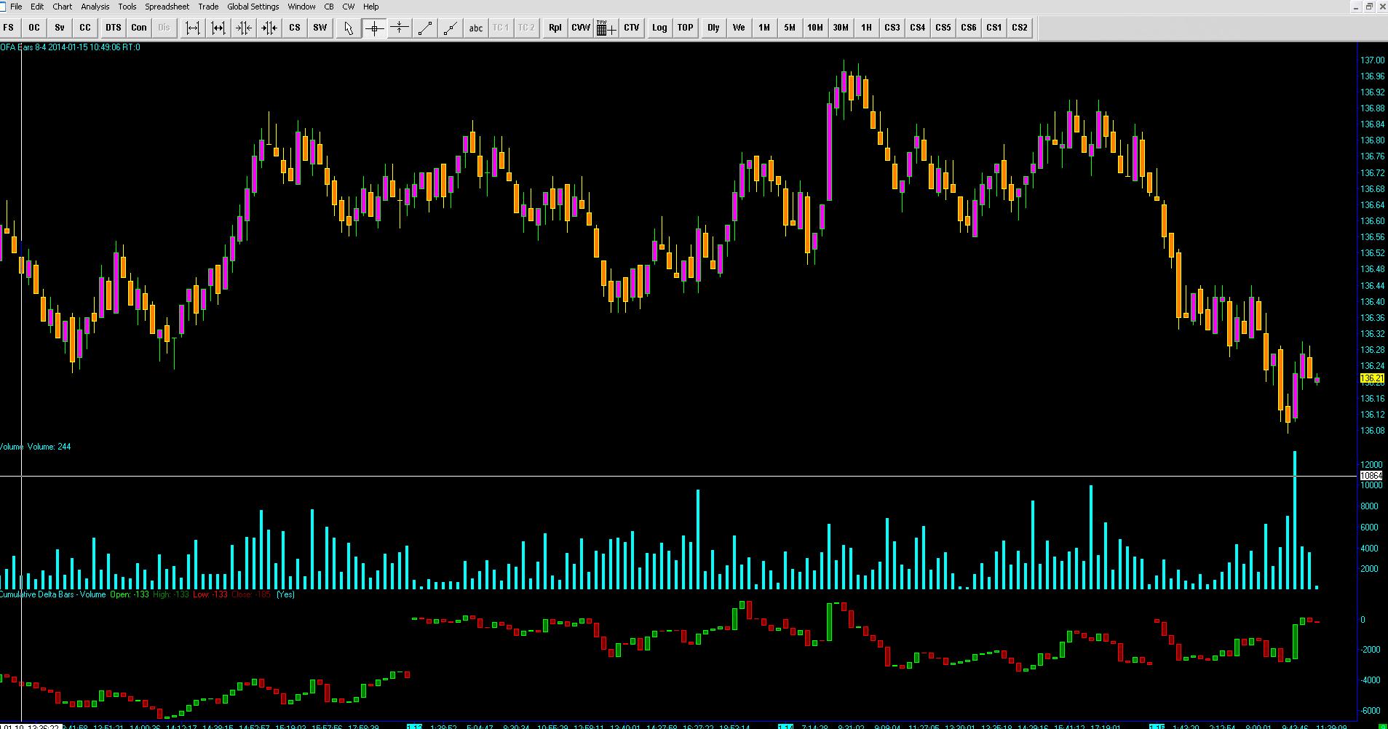1388x729 pixels.
Task: Click the SW toolbar button
Action: [320, 28]
